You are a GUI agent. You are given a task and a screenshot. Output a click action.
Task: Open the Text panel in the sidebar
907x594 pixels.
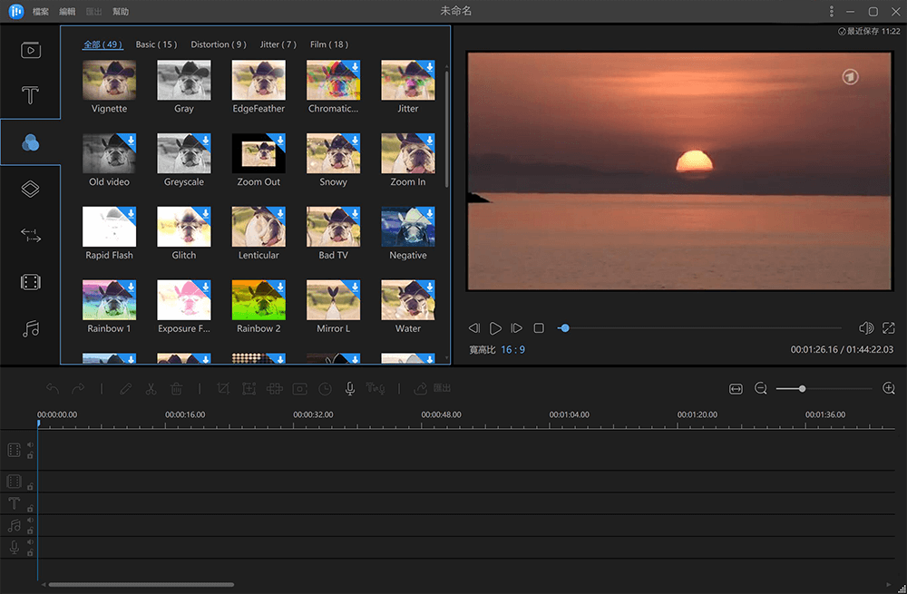pos(30,94)
